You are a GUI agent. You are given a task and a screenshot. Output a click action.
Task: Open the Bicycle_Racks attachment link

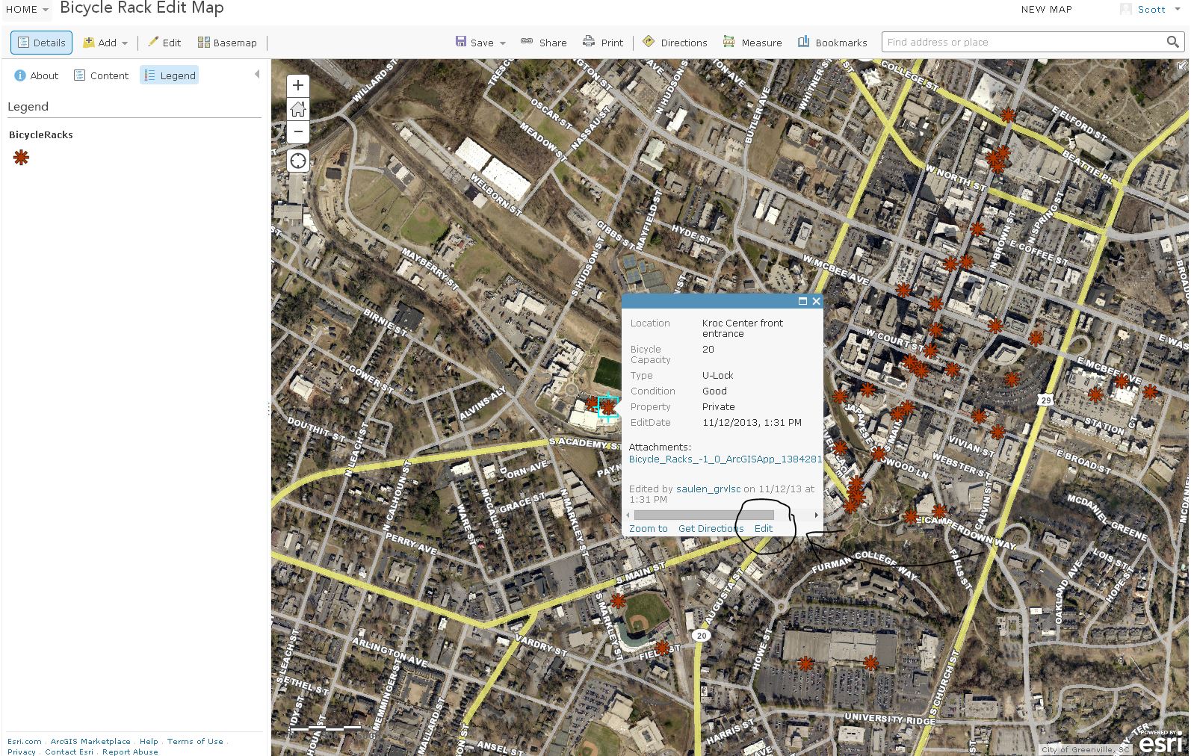pyautogui.click(x=725, y=459)
